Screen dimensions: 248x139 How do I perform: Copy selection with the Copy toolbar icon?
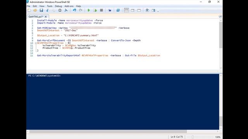[x=53, y=10]
